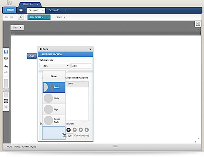Click the ruler measurement icon
This screenshot has height=157, width=204.
(x=6, y=101)
